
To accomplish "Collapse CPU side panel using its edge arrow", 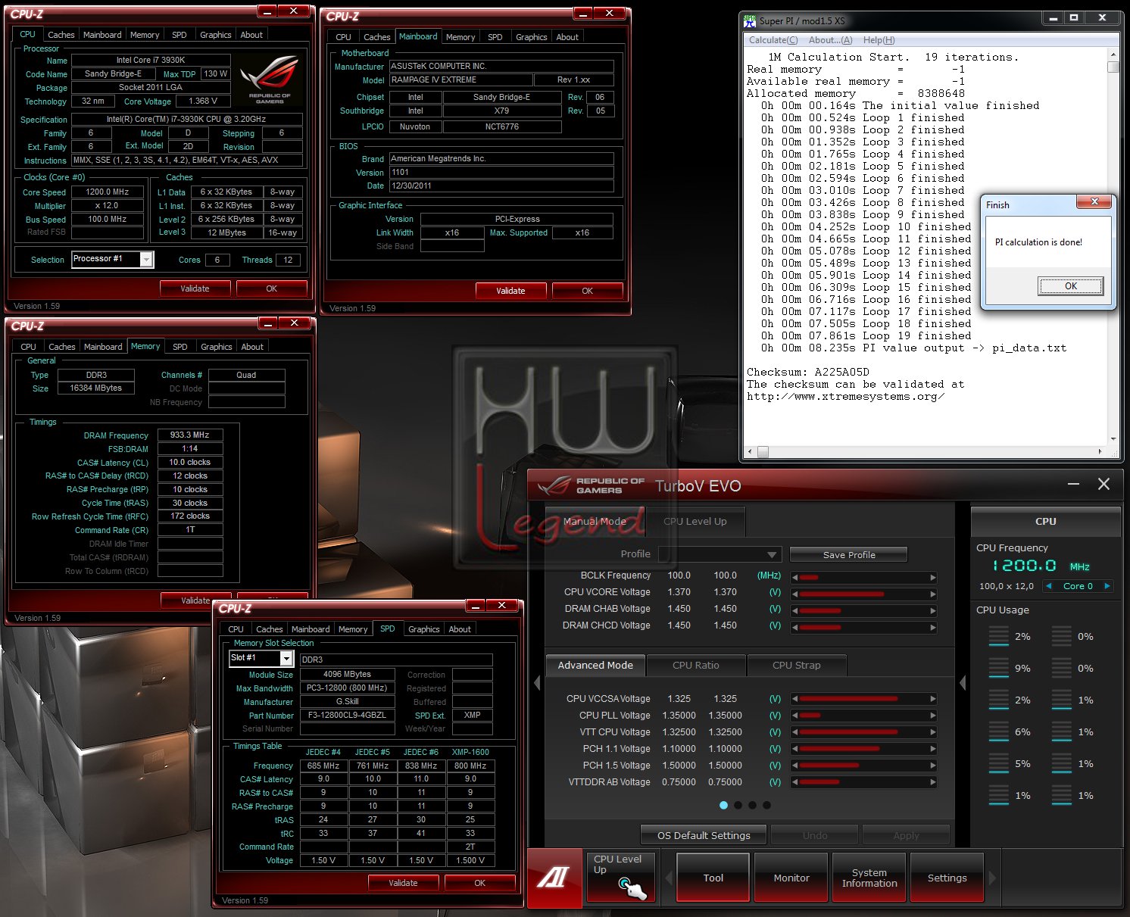I will (x=963, y=683).
